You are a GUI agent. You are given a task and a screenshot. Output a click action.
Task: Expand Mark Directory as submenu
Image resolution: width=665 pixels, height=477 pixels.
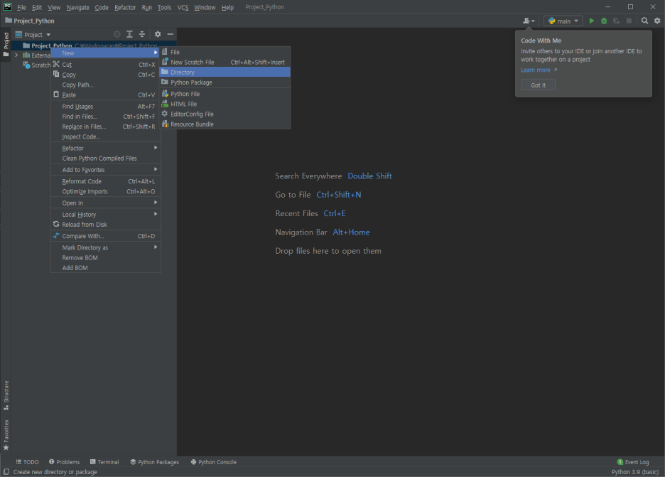click(106, 247)
